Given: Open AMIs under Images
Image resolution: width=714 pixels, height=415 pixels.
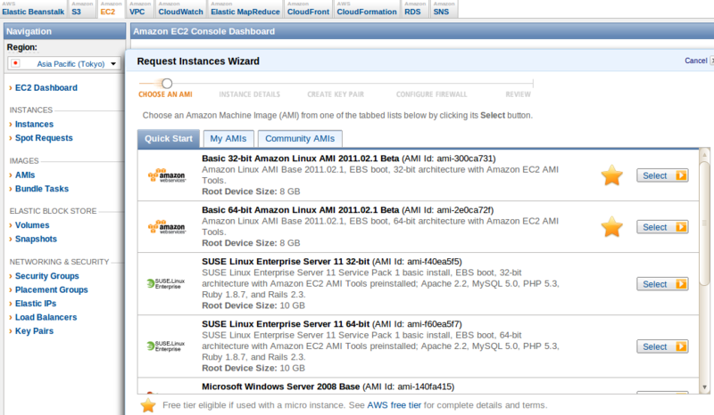Looking at the screenshot, I should pyautogui.click(x=25, y=175).
